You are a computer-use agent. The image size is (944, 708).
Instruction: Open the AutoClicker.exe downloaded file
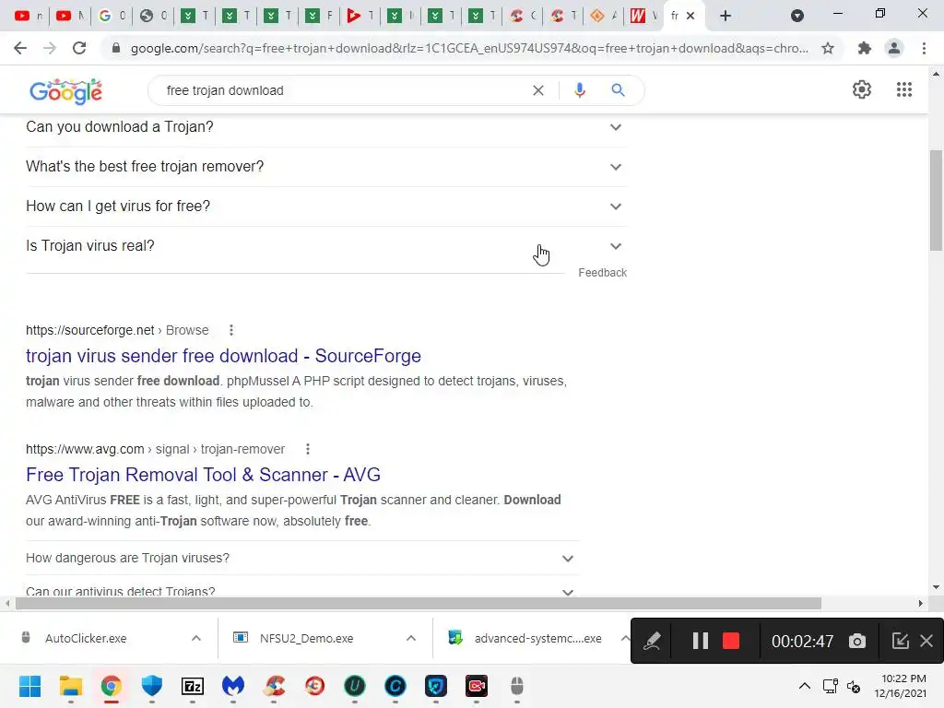point(86,638)
